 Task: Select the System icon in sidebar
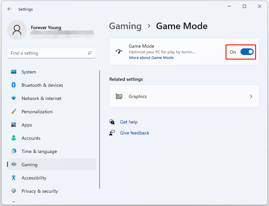click(14, 72)
